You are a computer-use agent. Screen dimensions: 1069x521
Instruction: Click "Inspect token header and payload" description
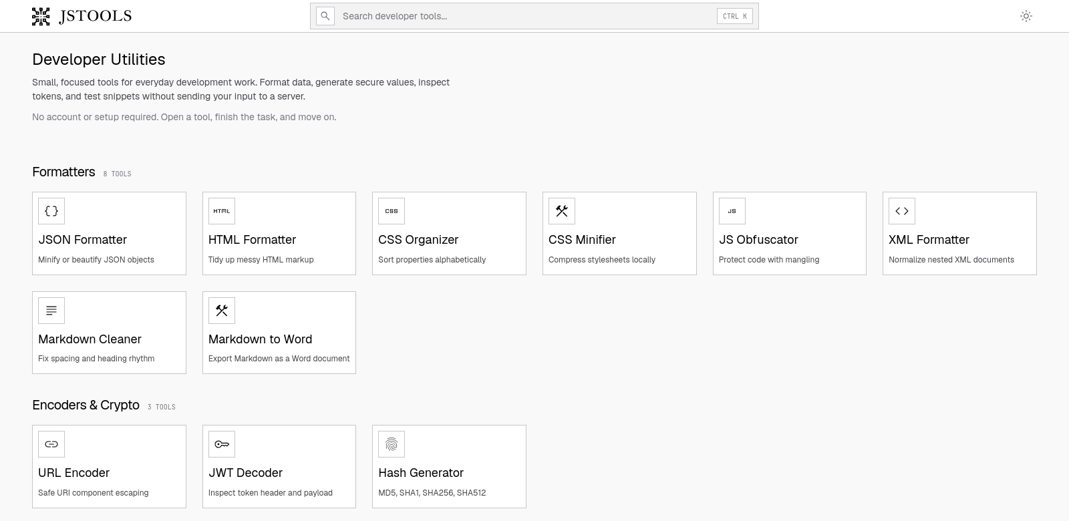271,493
